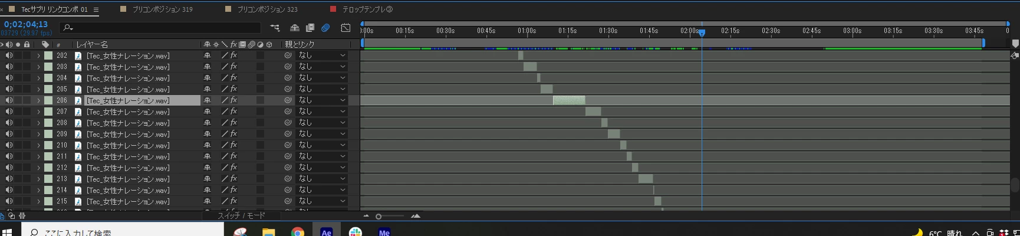The height and width of the screenshot is (236, 1020).
Task: Toggle the audio speaker of layer 206
Action: 9,100
